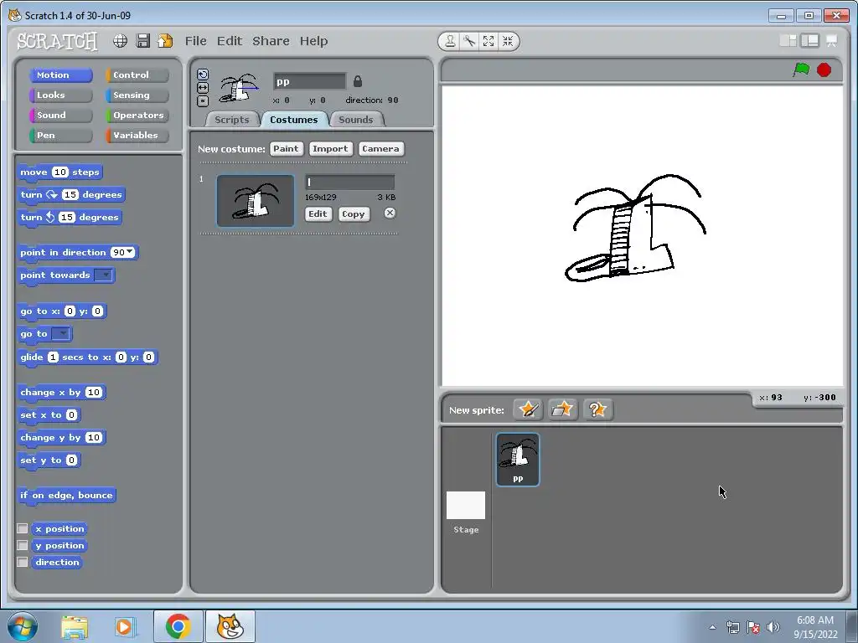Open the Help menu

click(313, 41)
